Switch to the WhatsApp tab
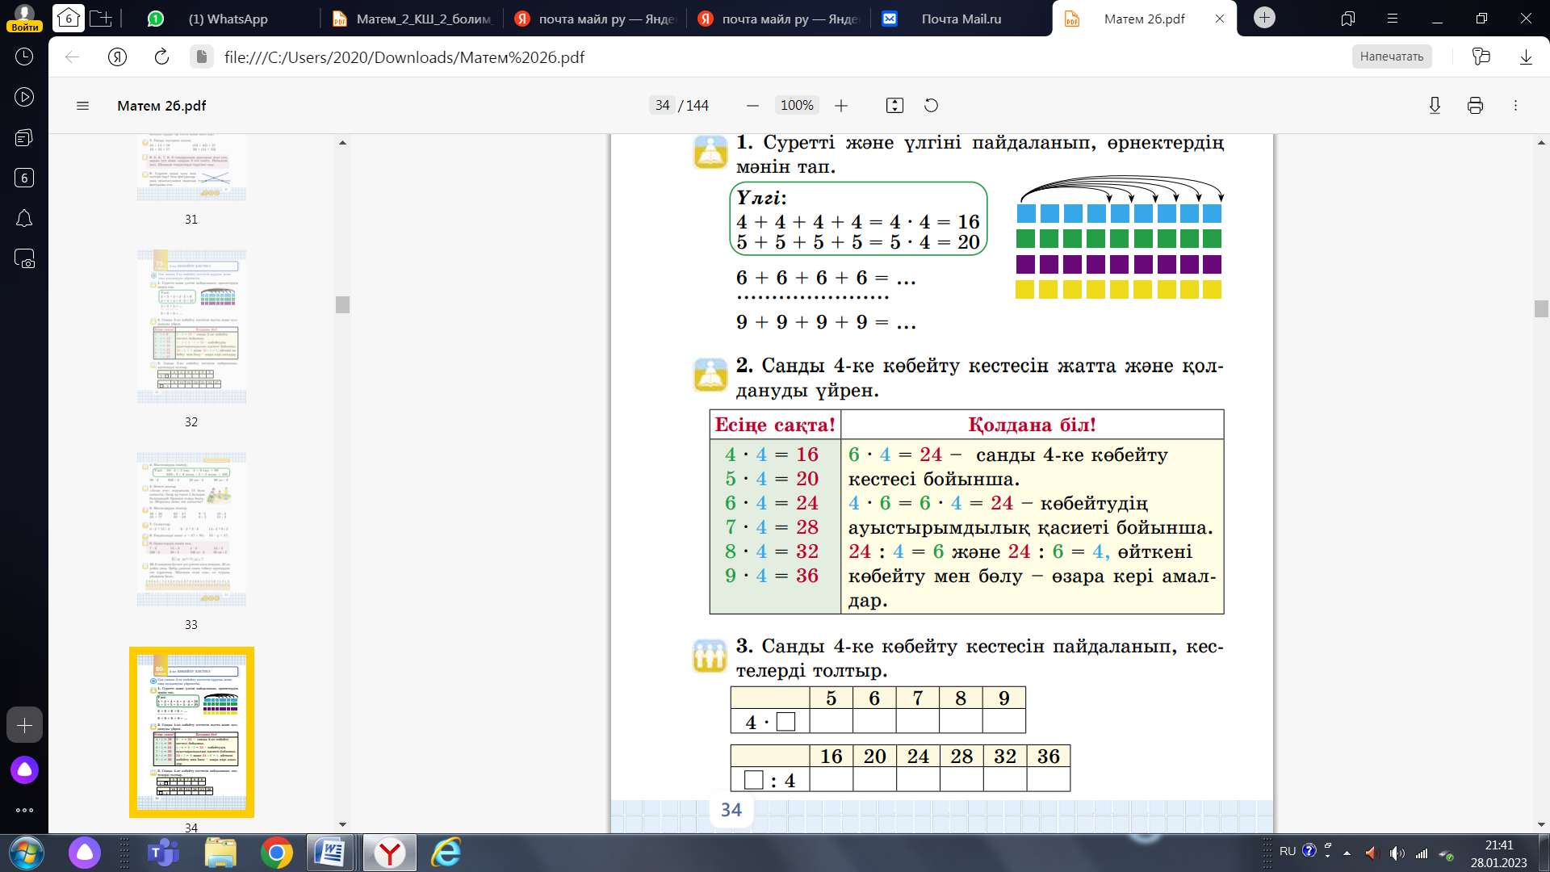This screenshot has width=1550, height=872. point(228,19)
